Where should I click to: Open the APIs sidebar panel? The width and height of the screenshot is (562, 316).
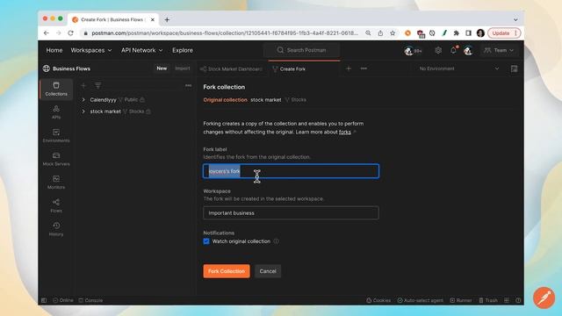[x=56, y=112]
